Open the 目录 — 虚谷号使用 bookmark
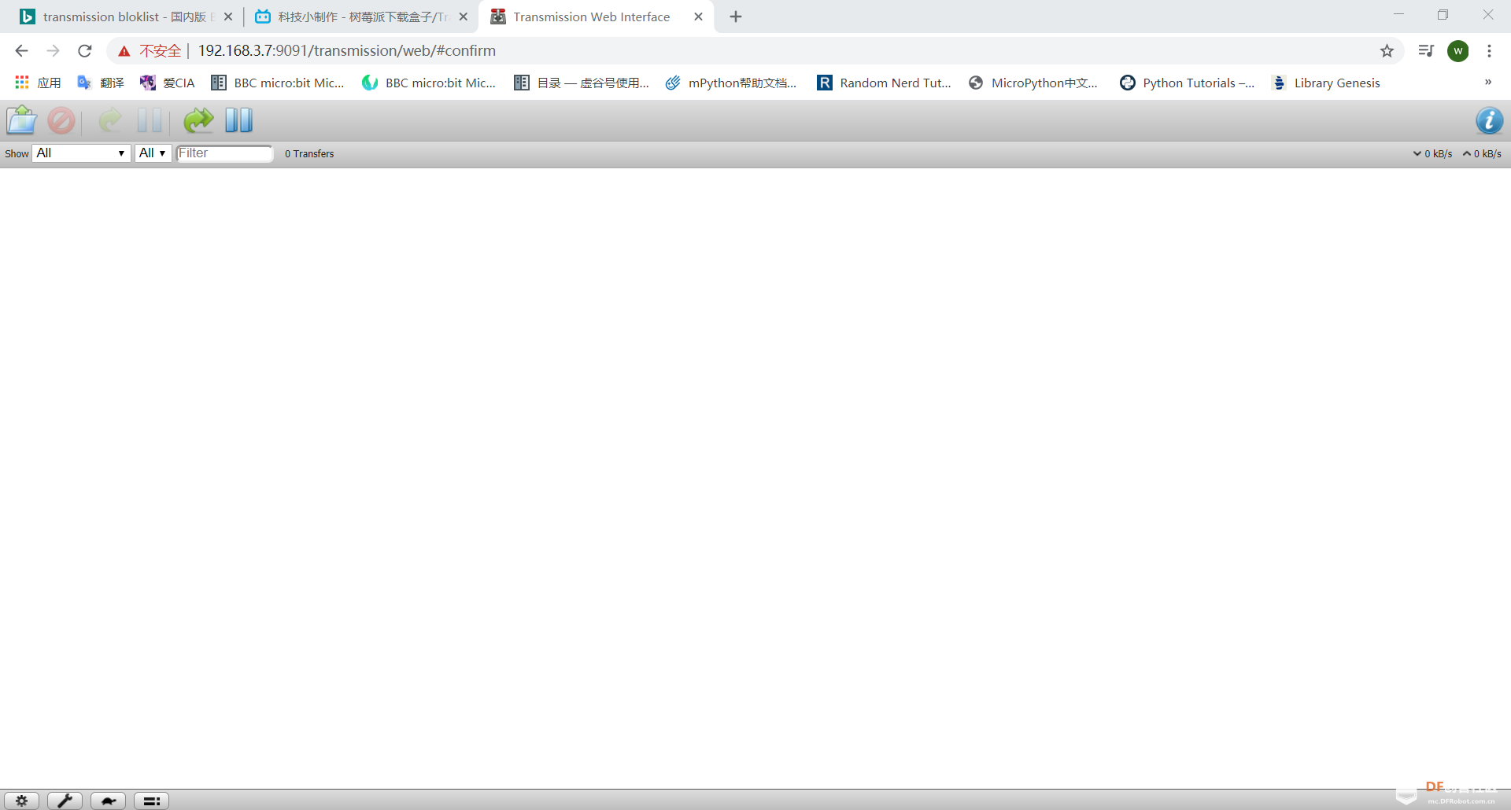 582,83
